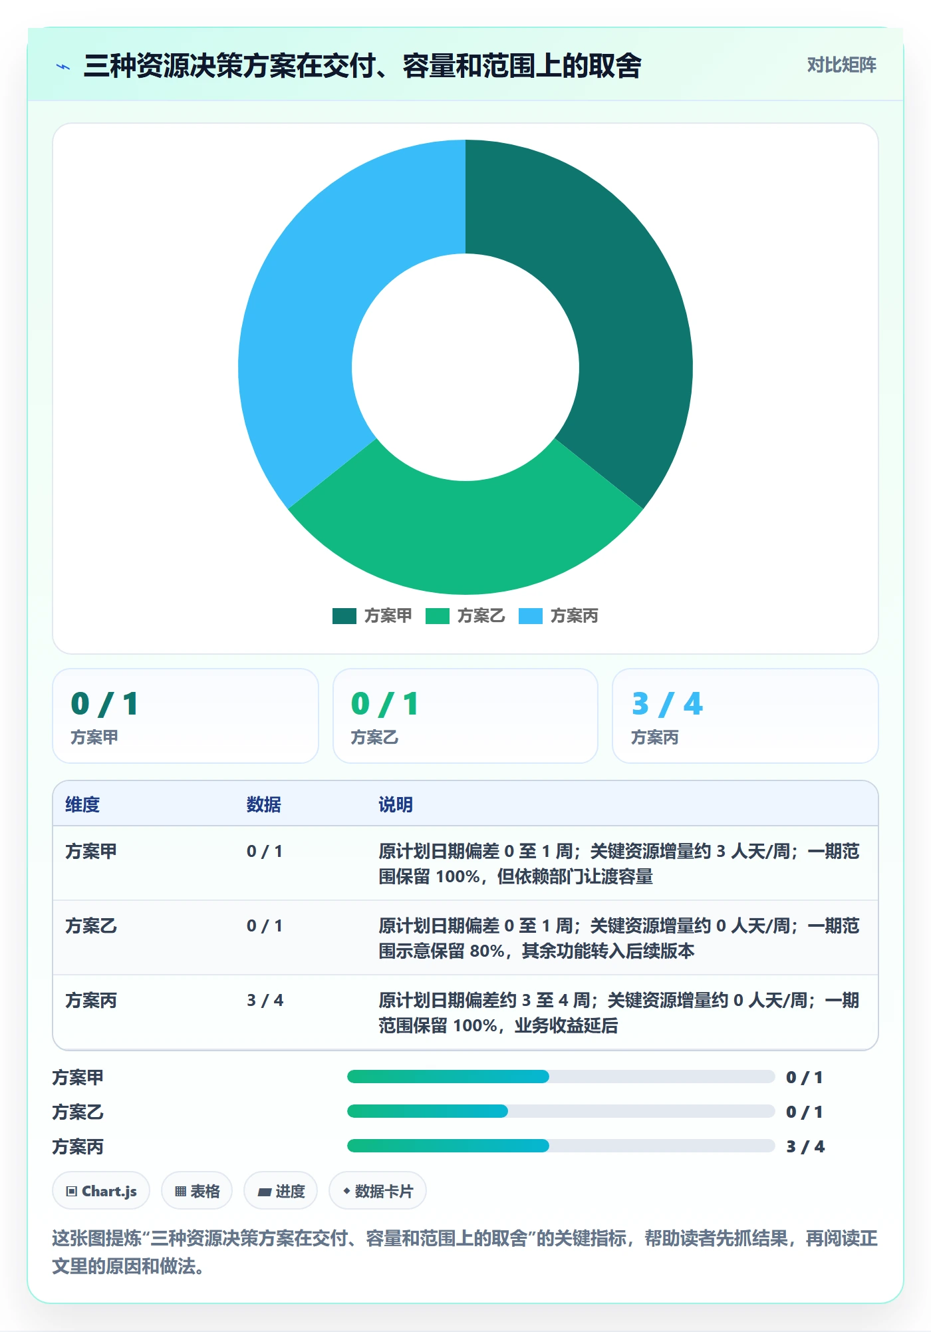Select the 方案丙 cell in the table
Viewport: 931px width, 1332px height.
[x=91, y=1000]
